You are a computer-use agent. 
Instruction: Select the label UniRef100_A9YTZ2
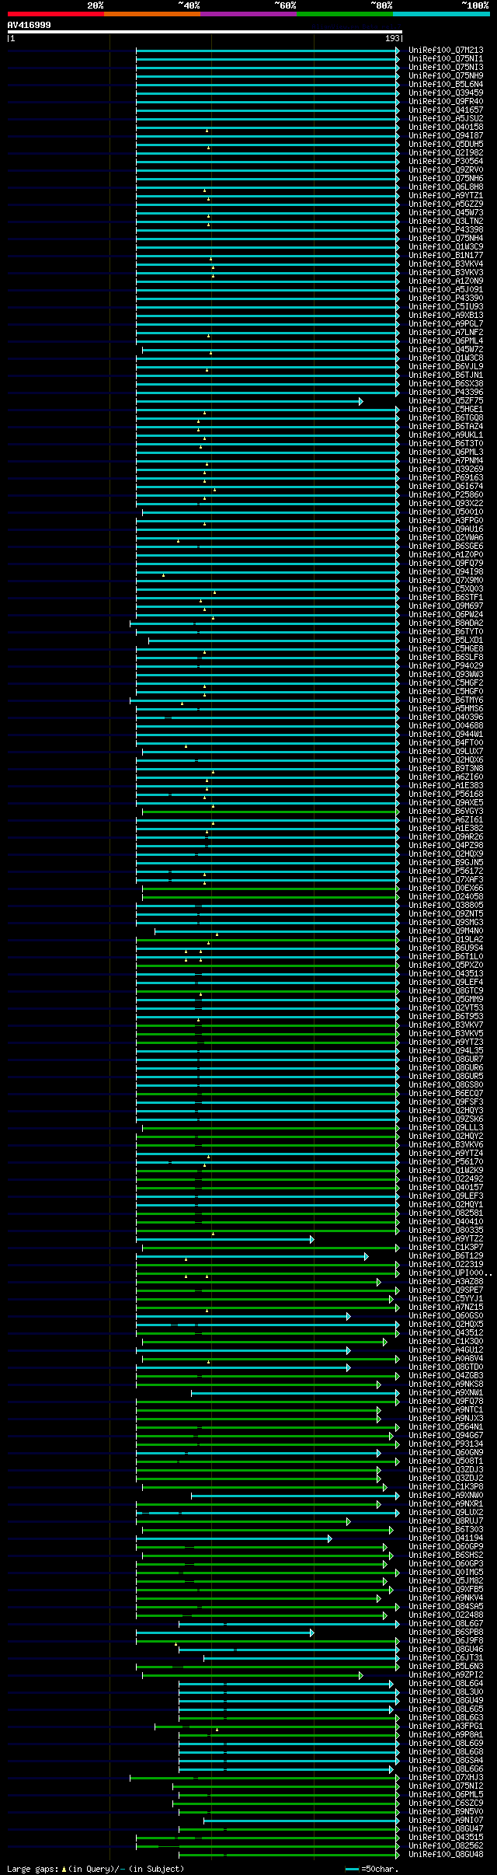[446, 1239]
